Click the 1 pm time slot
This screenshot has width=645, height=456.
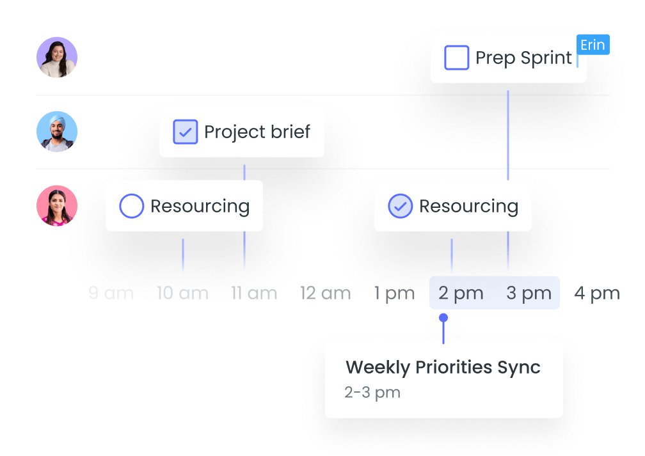point(395,294)
